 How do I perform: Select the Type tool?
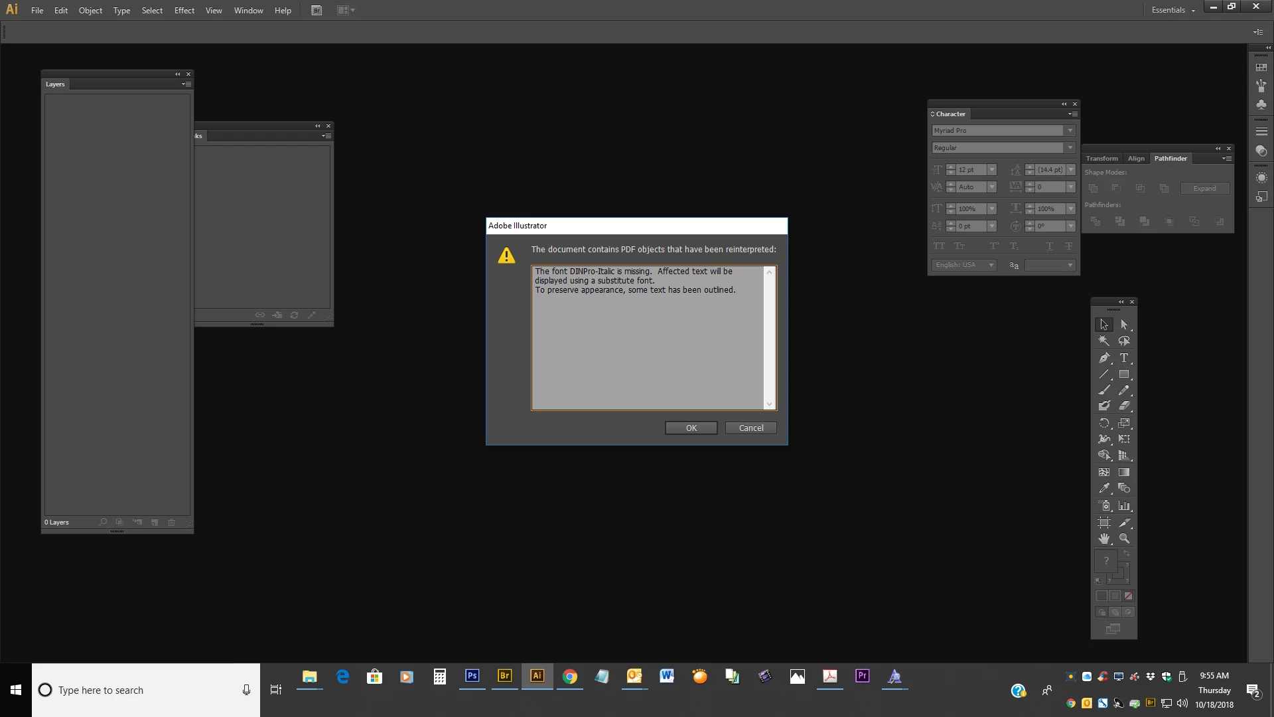(x=1124, y=358)
